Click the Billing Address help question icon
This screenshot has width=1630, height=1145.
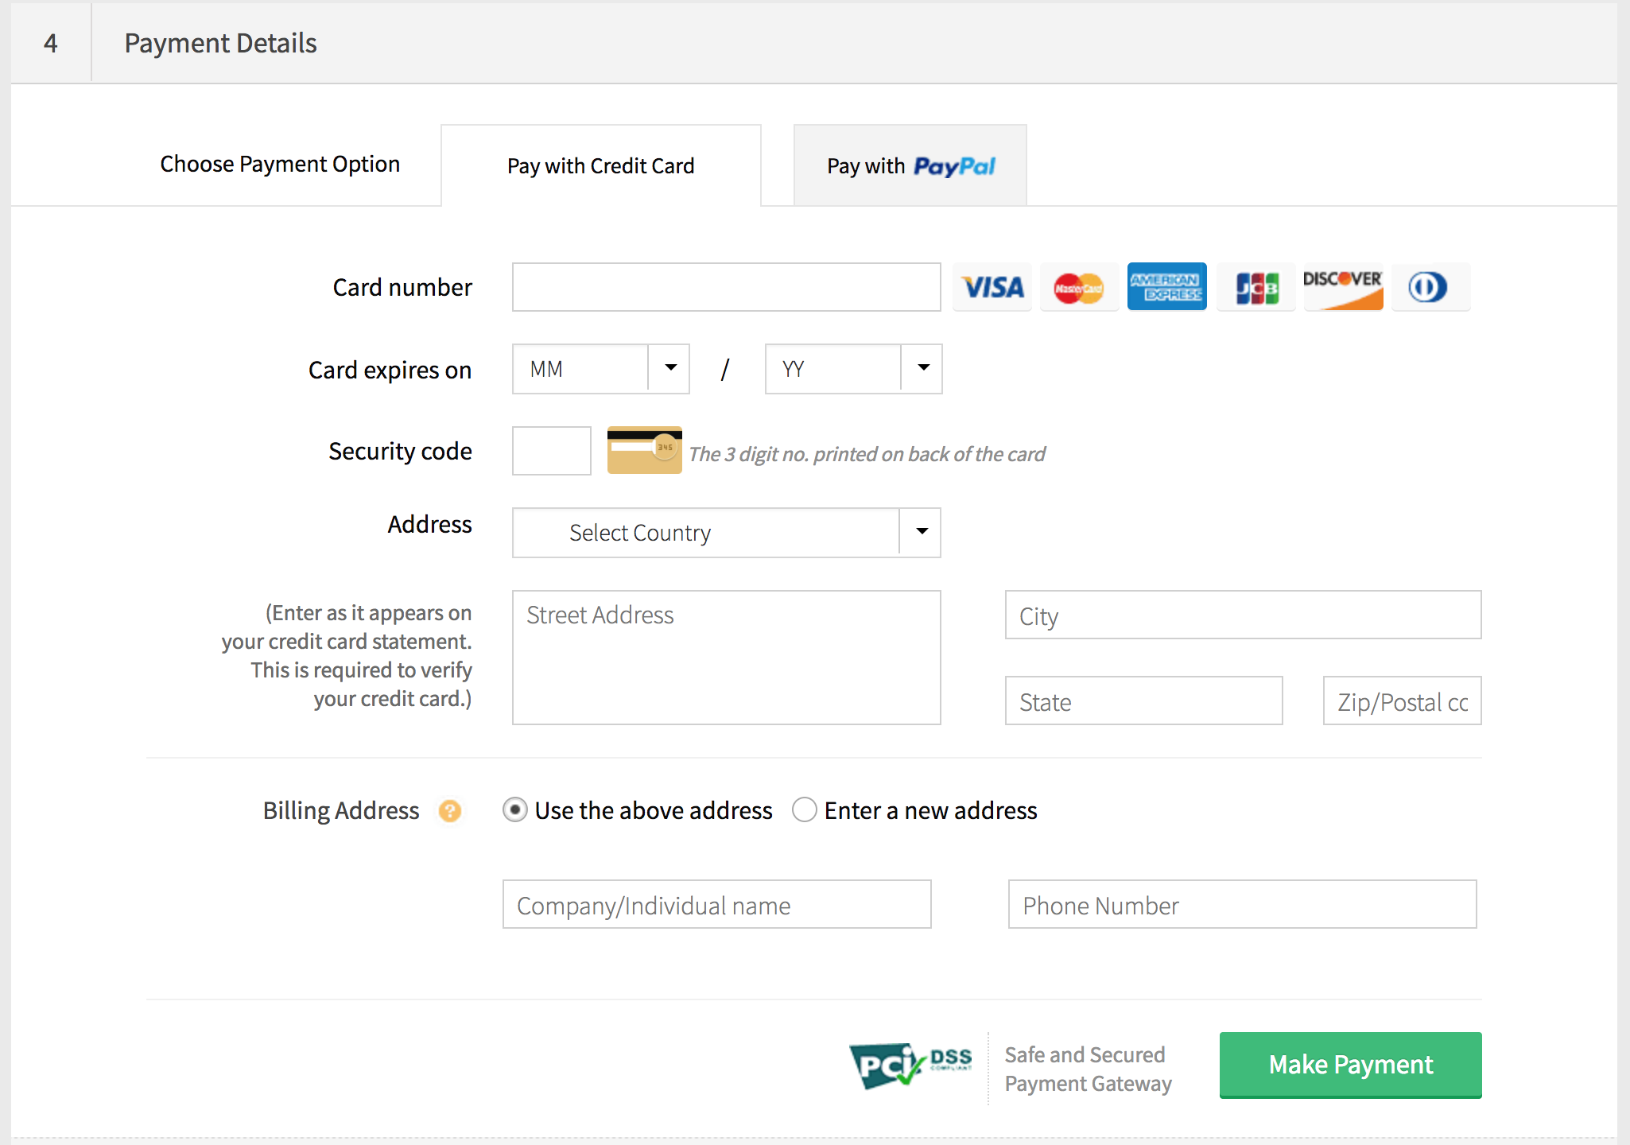[x=450, y=811]
